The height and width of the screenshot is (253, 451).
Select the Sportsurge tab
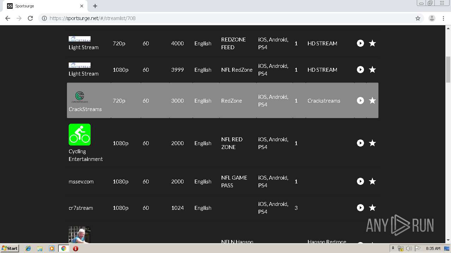pos(46,6)
